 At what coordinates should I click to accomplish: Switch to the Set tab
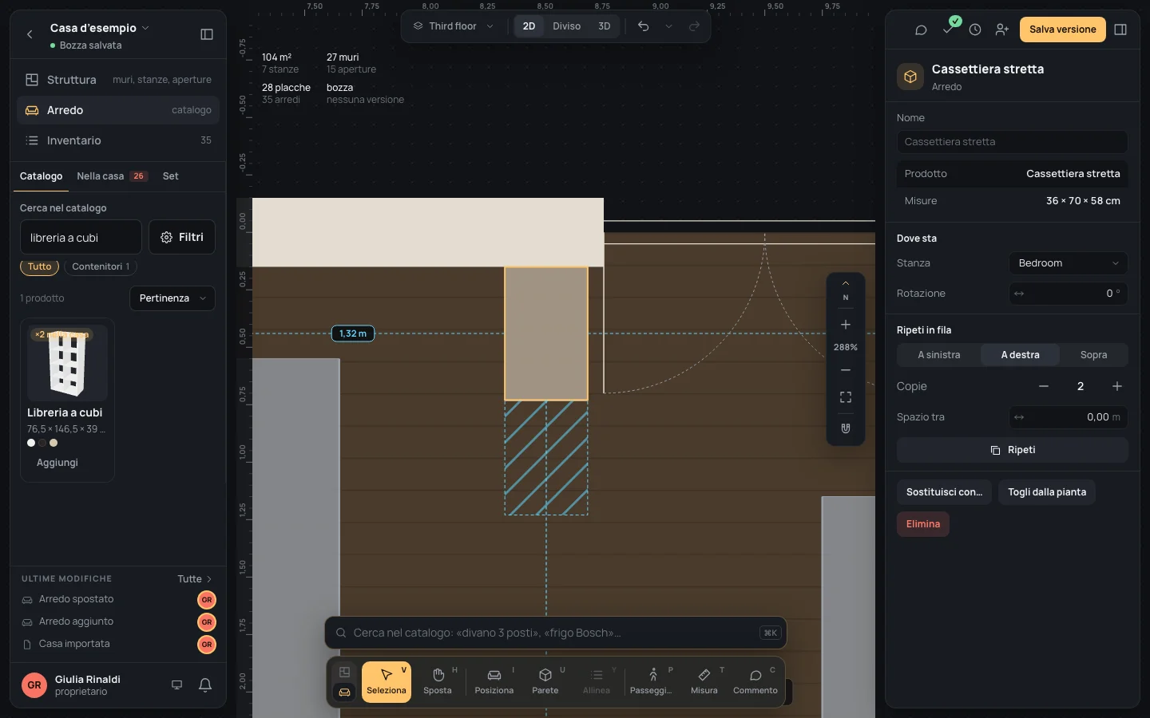pyautogui.click(x=171, y=176)
